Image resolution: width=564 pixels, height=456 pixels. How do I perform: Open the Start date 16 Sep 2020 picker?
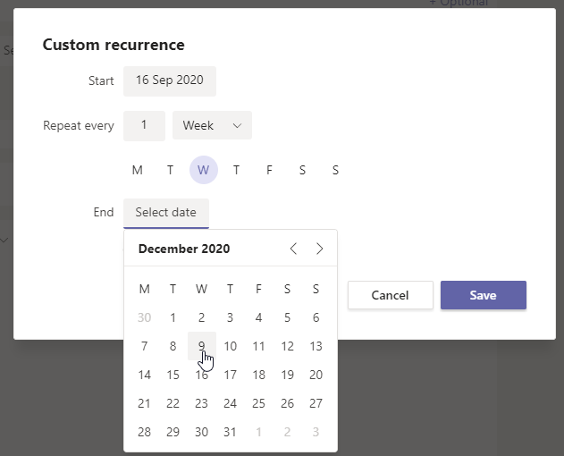point(170,80)
